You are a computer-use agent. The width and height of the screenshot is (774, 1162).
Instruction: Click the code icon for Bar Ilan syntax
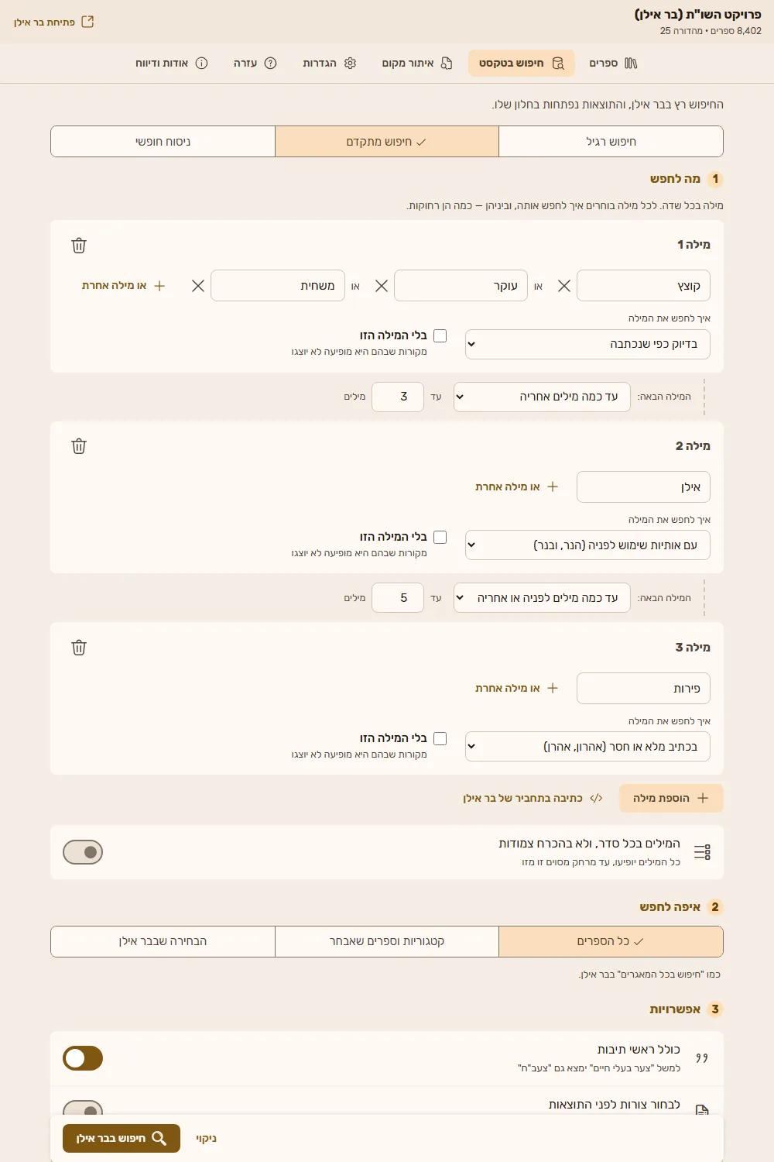(x=596, y=798)
